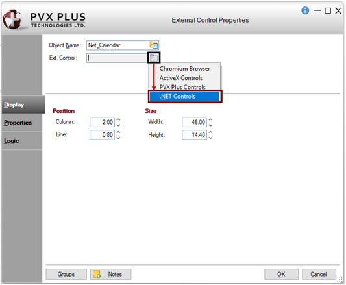Confirm the dialog with OK button
Image resolution: width=346 pixels, height=285 pixels.
pyautogui.click(x=281, y=274)
